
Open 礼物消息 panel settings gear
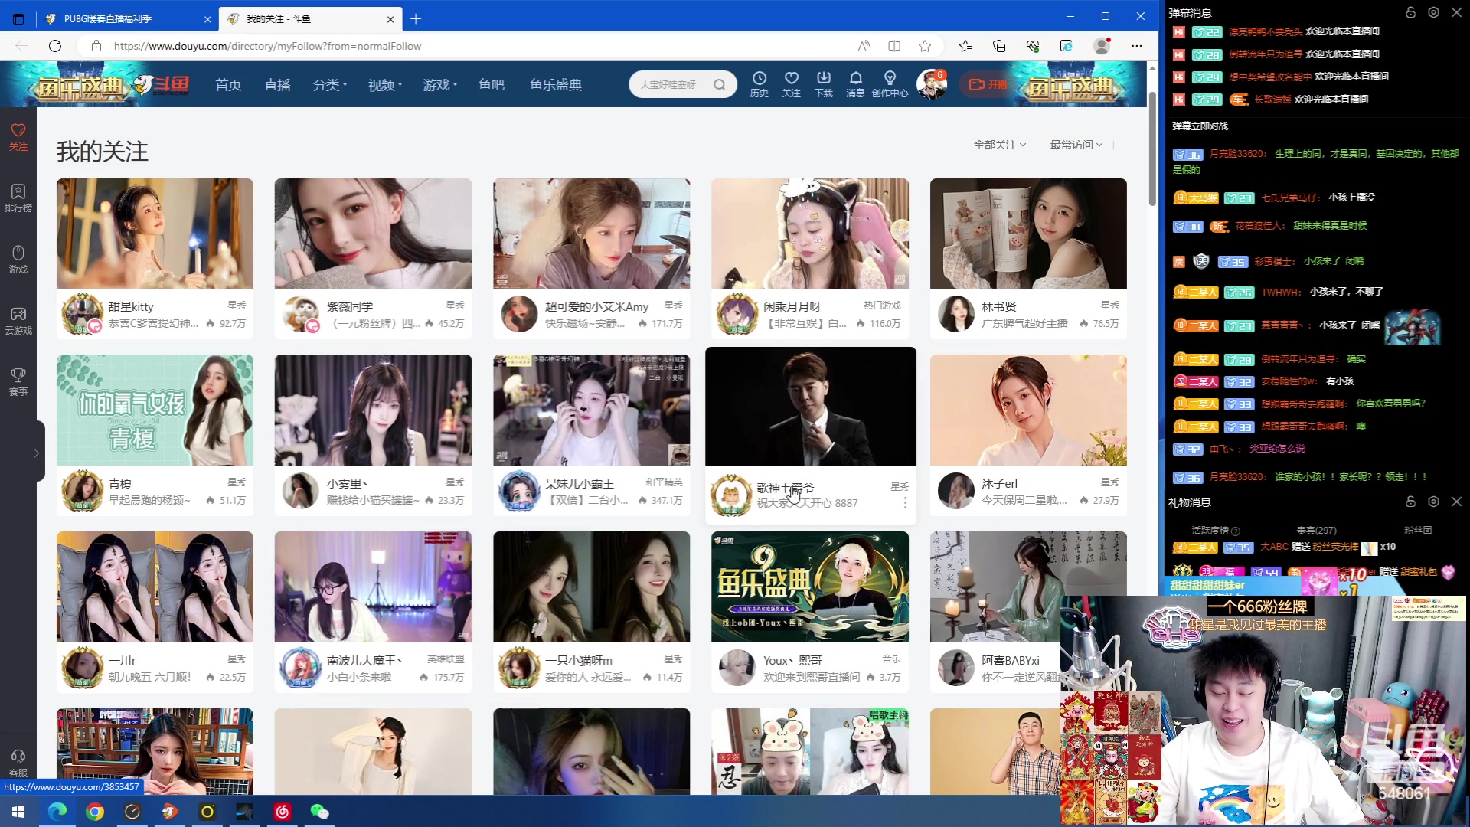[x=1433, y=502]
